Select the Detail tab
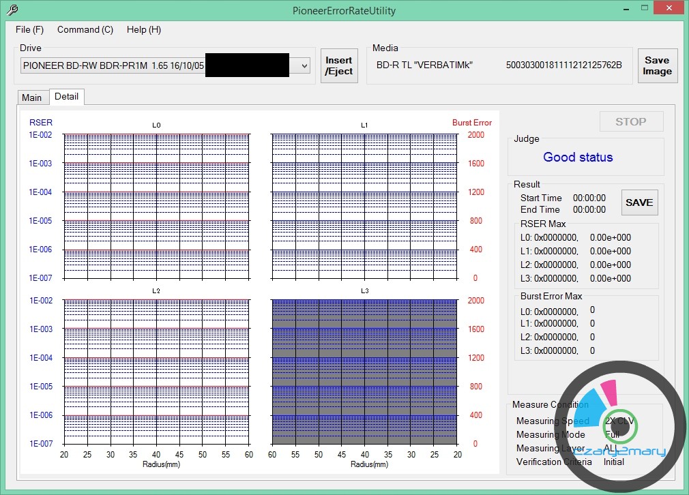 click(67, 97)
